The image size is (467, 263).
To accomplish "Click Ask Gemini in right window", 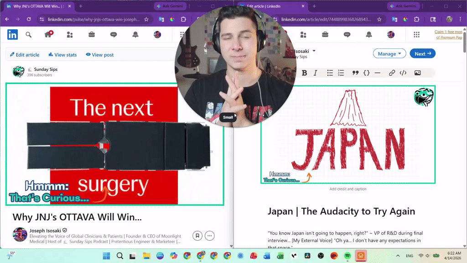I will click(404, 6).
